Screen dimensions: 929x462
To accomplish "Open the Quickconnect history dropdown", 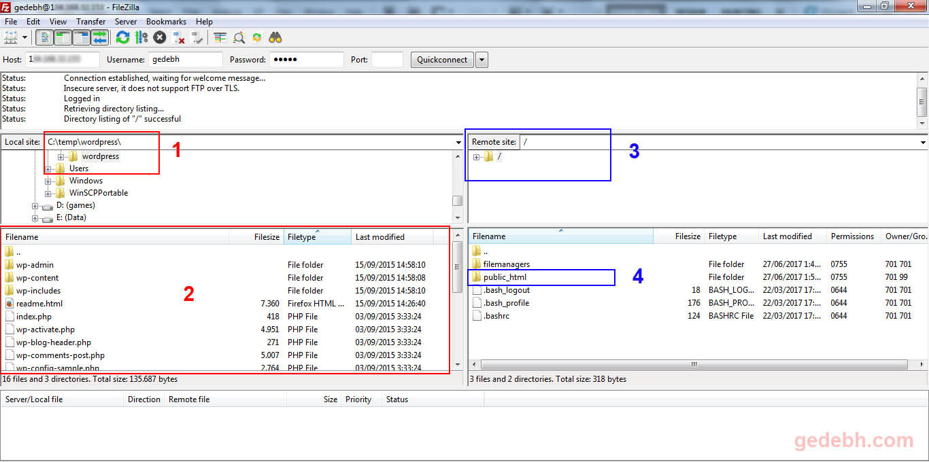I will (x=482, y=60).
